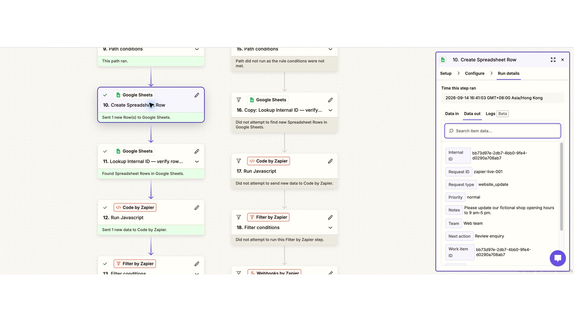The width and height of the screenshot is (574, 322).
Task: Click the Search item data field
Action: pos(503,131)
